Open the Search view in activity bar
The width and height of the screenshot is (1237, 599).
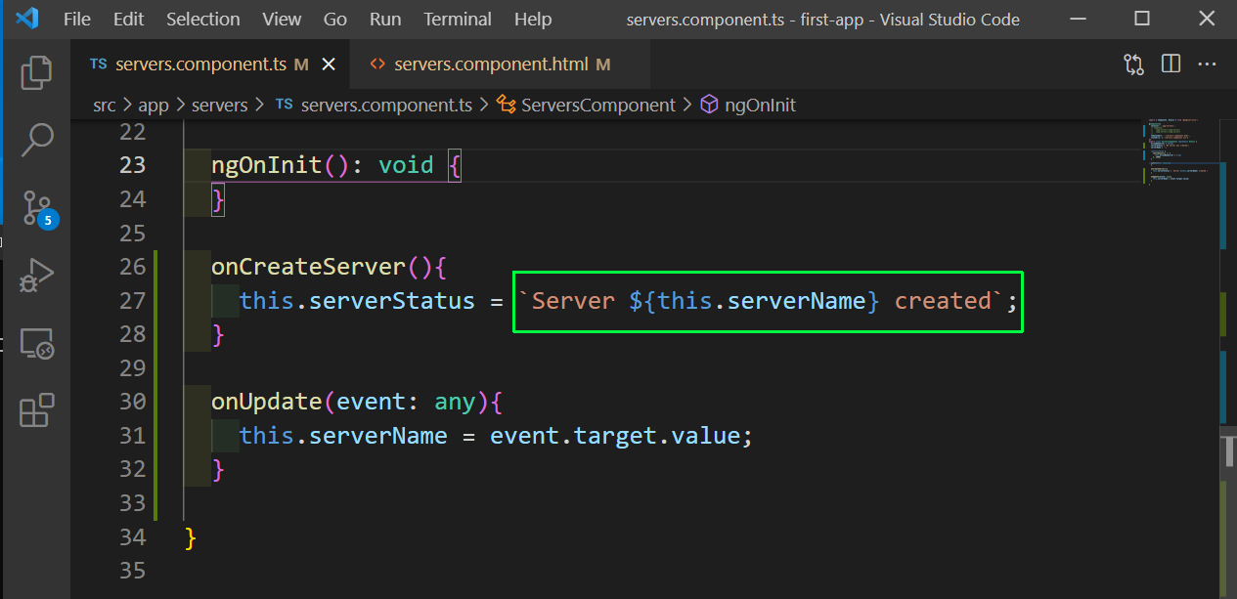tap(36, 140)
